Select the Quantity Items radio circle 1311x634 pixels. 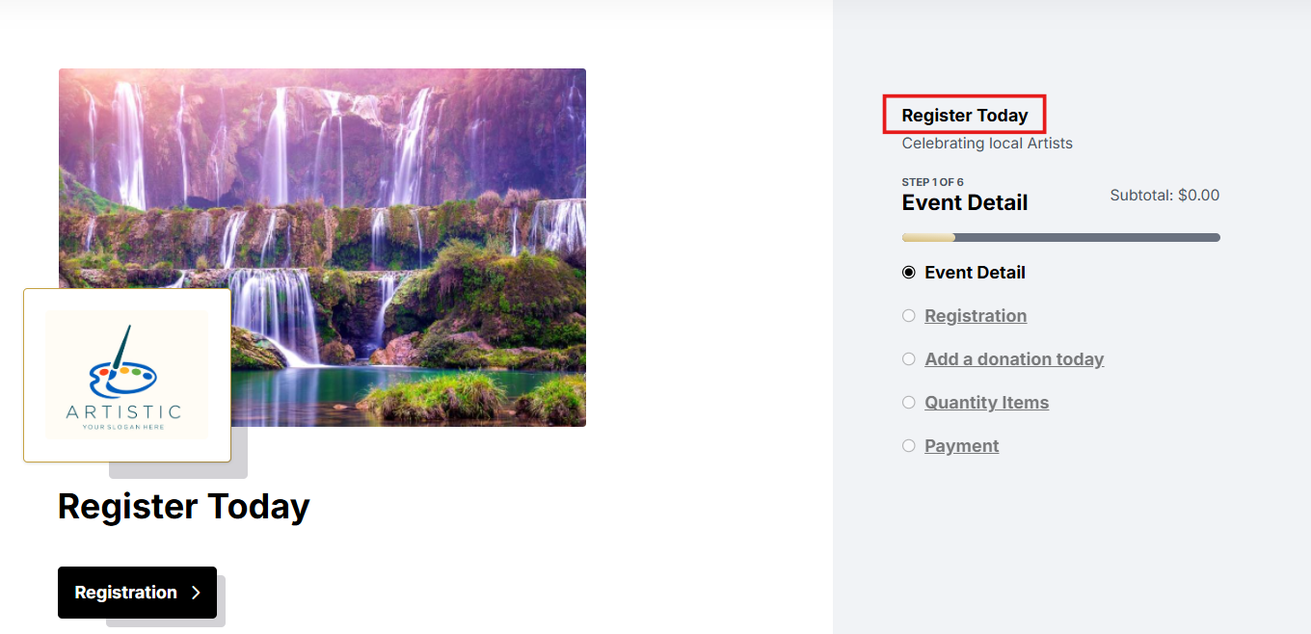[x=908, y=403]
